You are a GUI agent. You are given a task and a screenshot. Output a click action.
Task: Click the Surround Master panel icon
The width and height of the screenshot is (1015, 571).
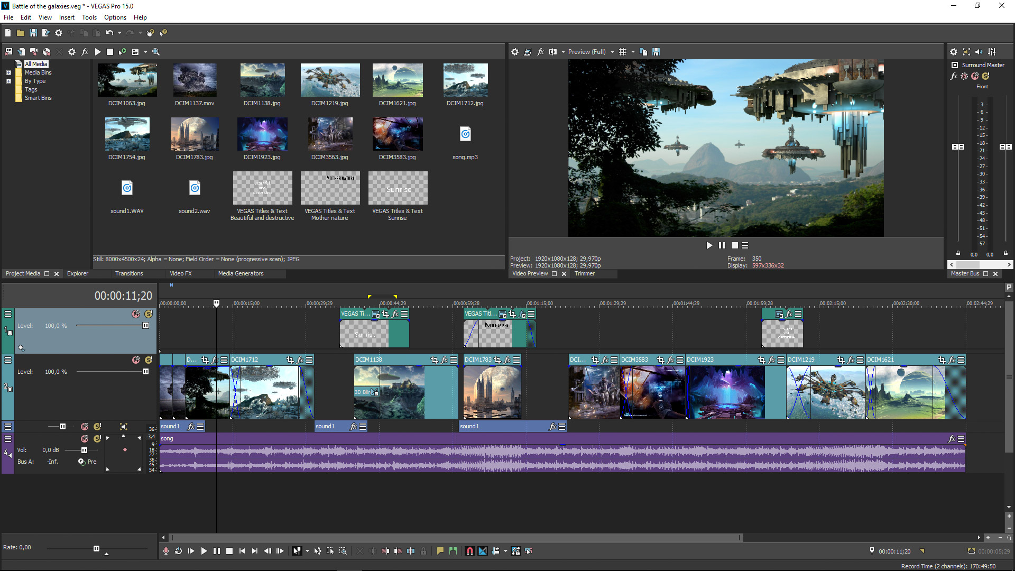point(954,64)
